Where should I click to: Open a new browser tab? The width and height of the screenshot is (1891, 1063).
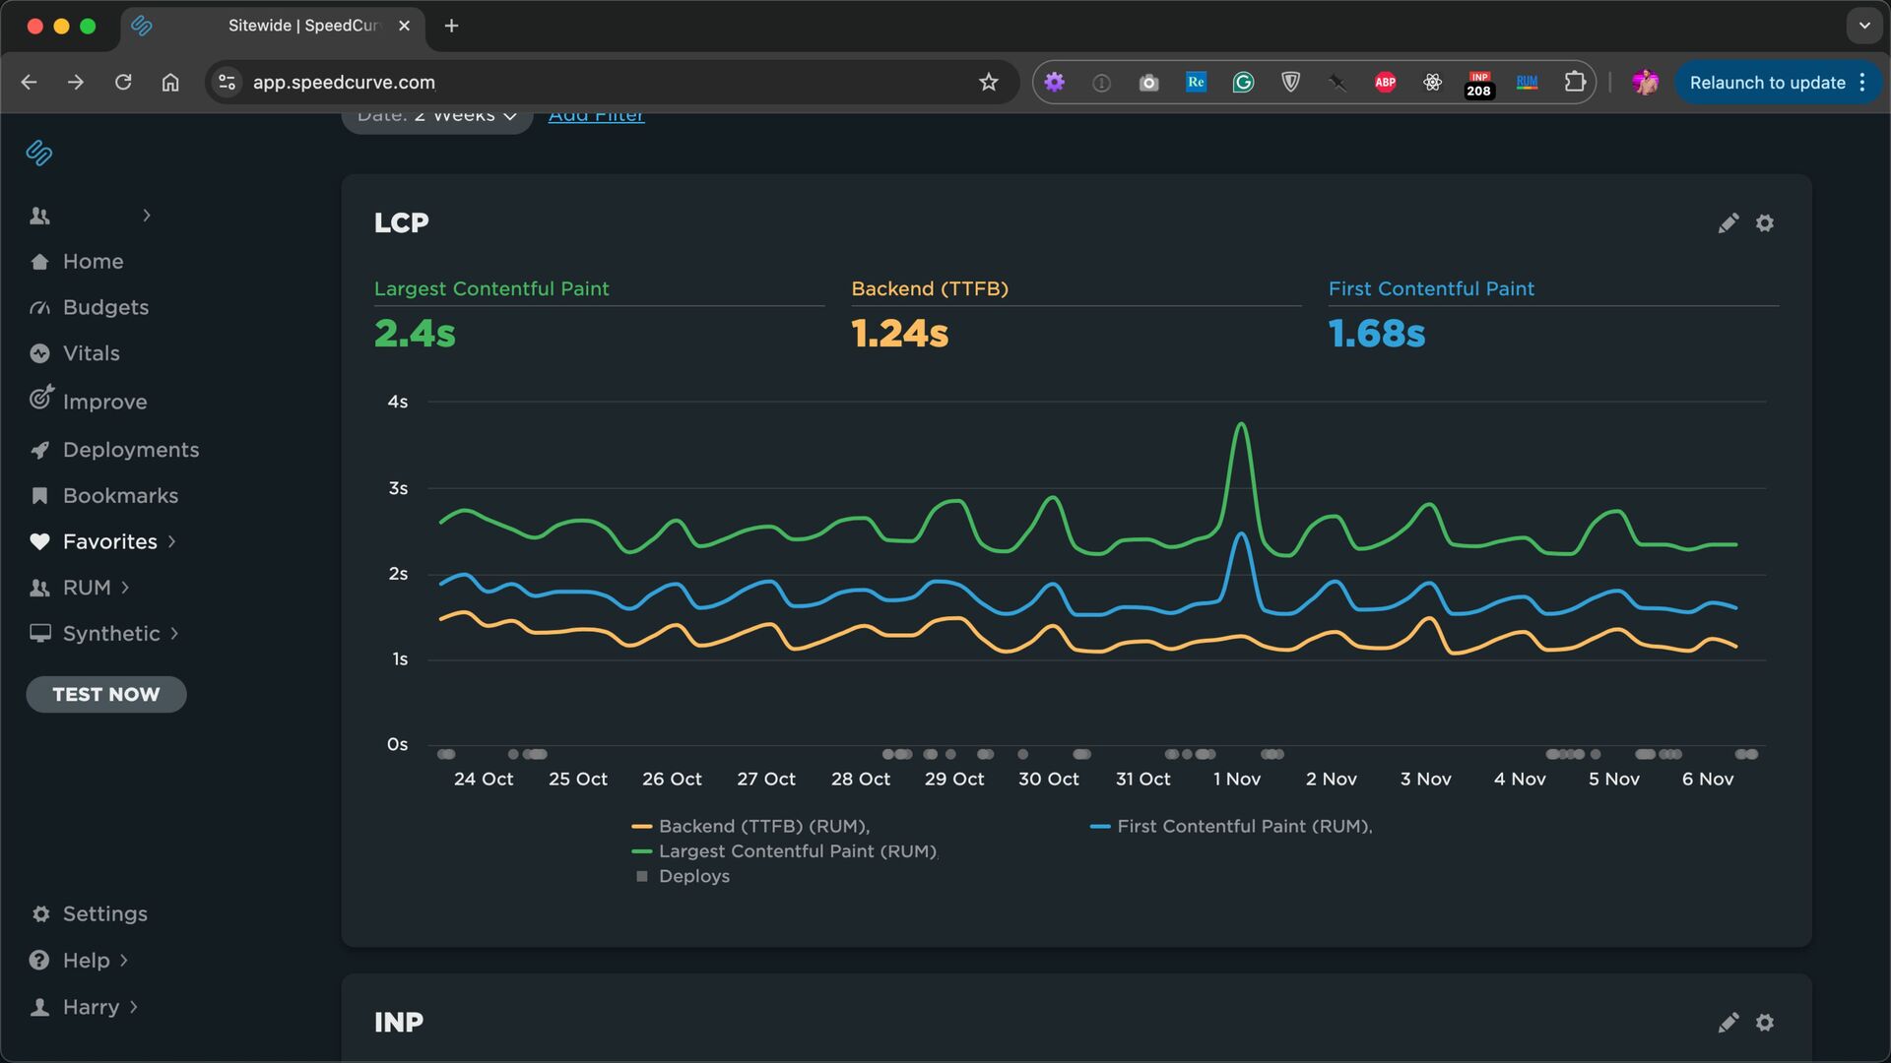click(452, 27)
